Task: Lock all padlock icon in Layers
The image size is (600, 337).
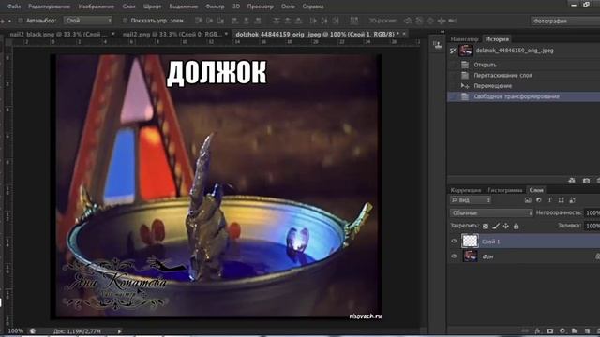Action: 517,227
